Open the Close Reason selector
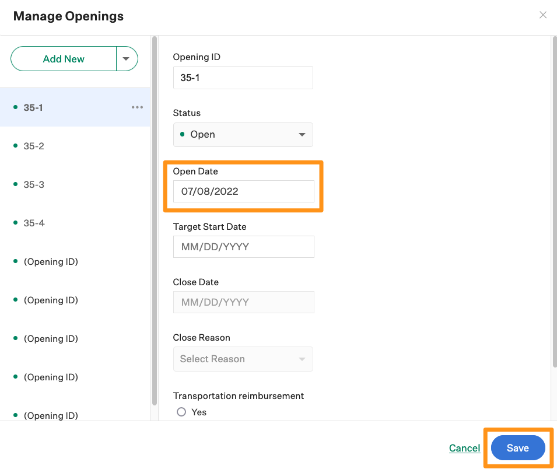This screenshot has height=469, width=557. click(x=243, y=359)
